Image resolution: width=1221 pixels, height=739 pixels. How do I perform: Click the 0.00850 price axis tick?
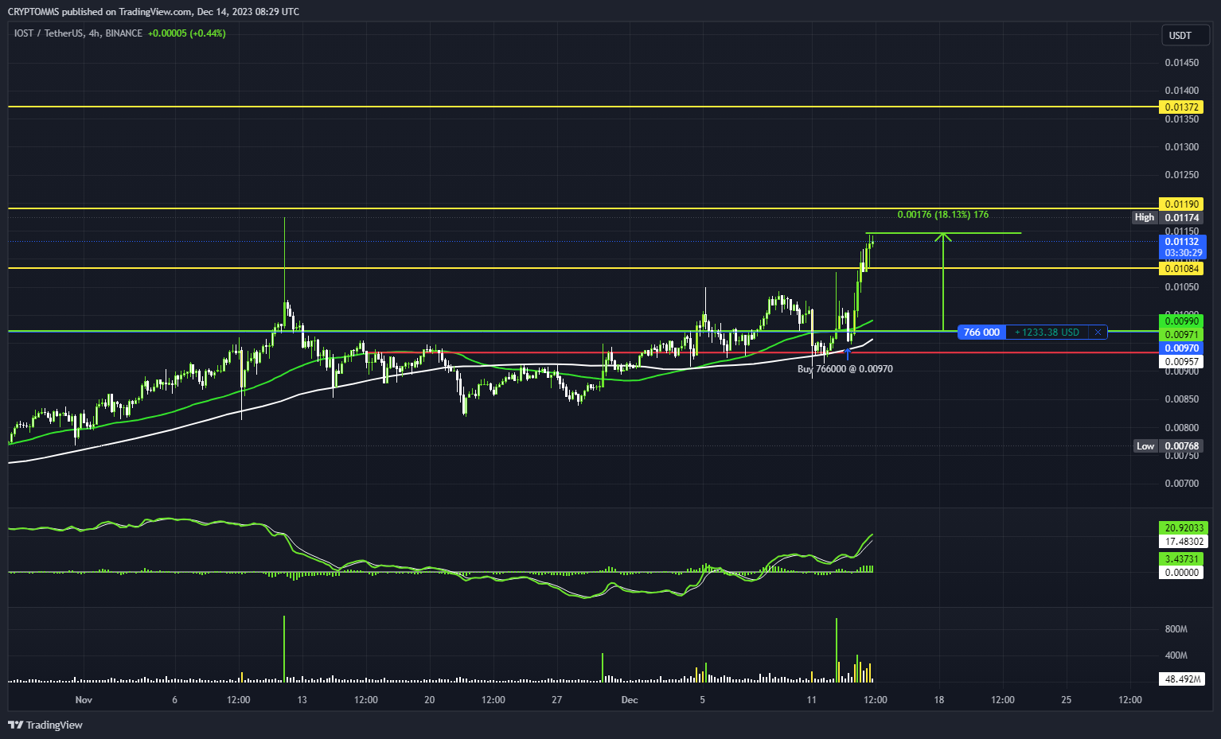(x=1181, y=399)
